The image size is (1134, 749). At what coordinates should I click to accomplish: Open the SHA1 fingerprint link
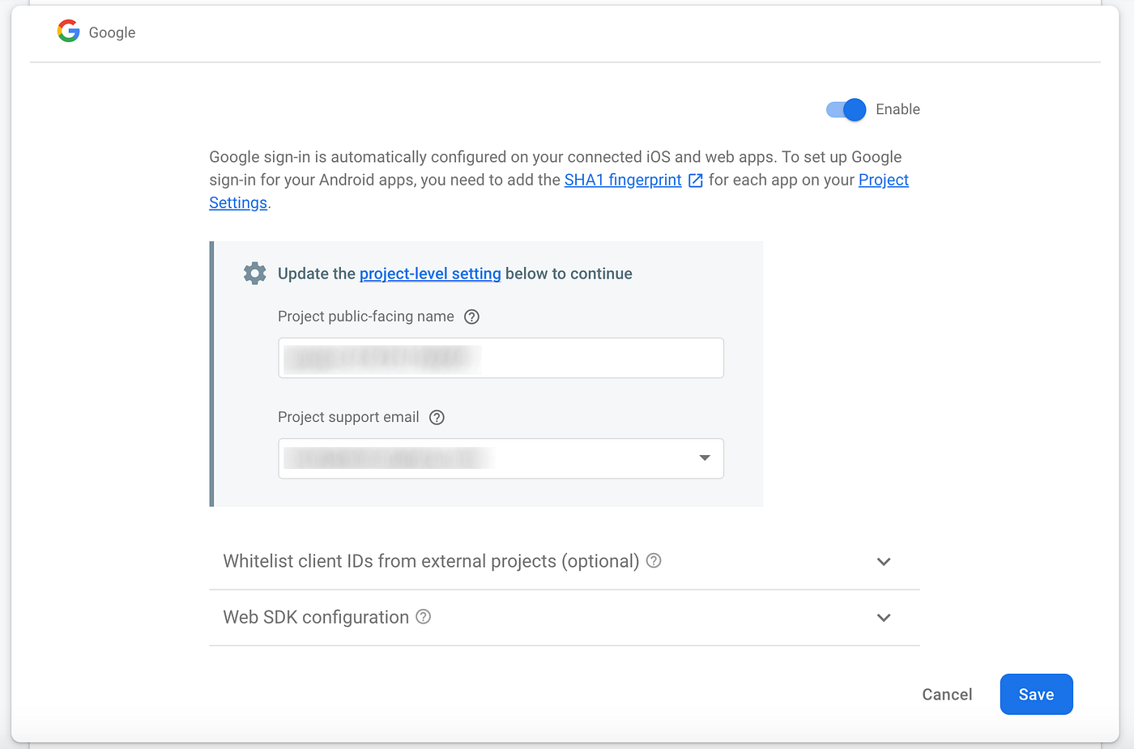coord(622,180)
